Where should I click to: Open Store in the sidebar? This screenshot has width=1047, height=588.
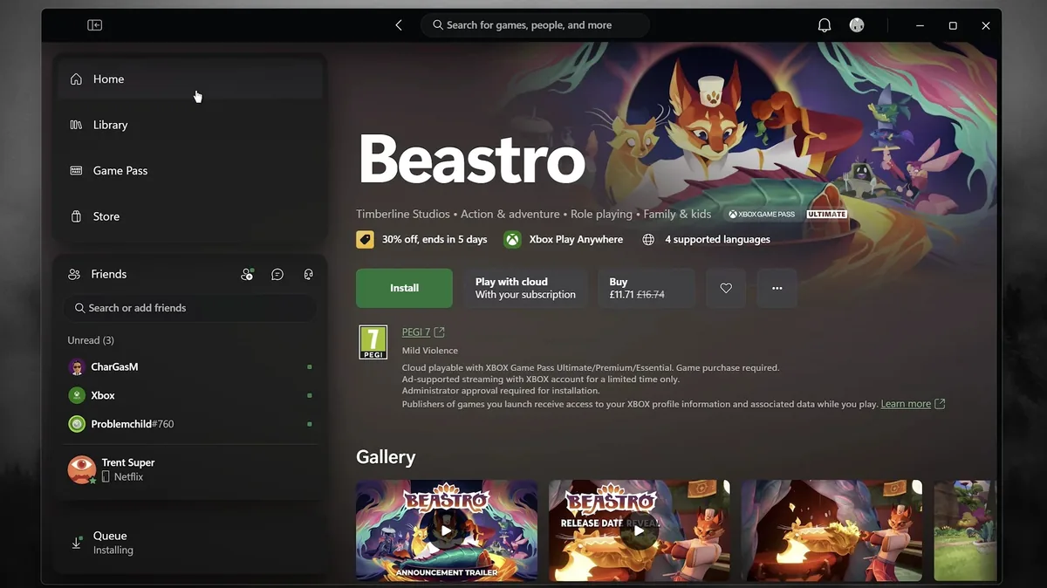click(190, 216)
